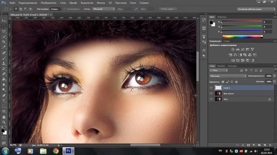
Task: Select the Healing Brush tool
Action: coord(4,53)
